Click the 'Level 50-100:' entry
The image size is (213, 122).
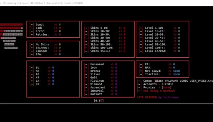coord(159,45)
